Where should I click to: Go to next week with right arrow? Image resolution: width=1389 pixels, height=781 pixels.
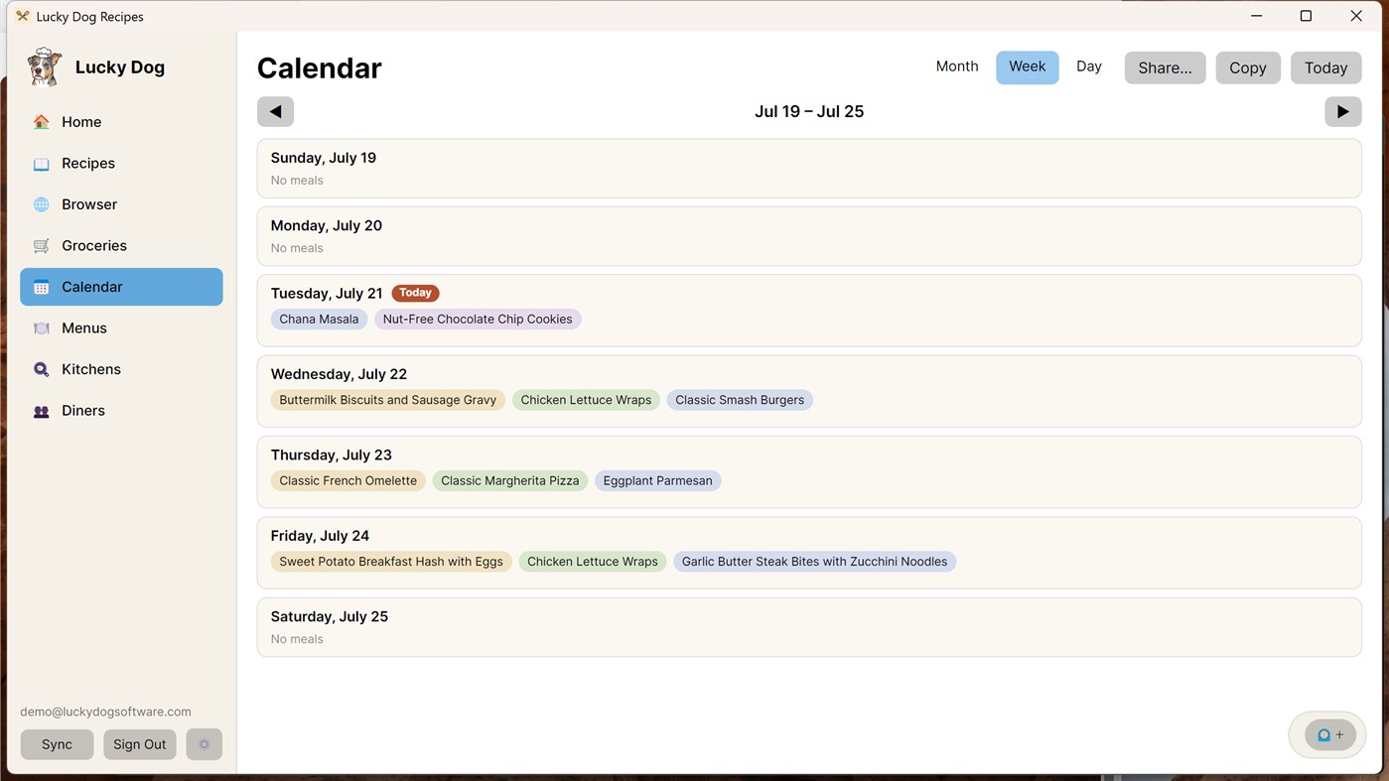click(1342, 112)
